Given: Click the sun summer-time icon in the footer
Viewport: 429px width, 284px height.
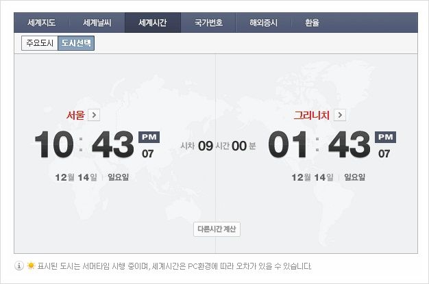Looking at the screenshot, I should (x=31, y=266).
